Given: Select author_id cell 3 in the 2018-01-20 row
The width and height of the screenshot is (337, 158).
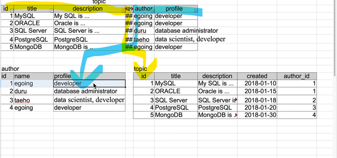Looking at the screenshot, I should pyautogui.click(x=297, y=108).
